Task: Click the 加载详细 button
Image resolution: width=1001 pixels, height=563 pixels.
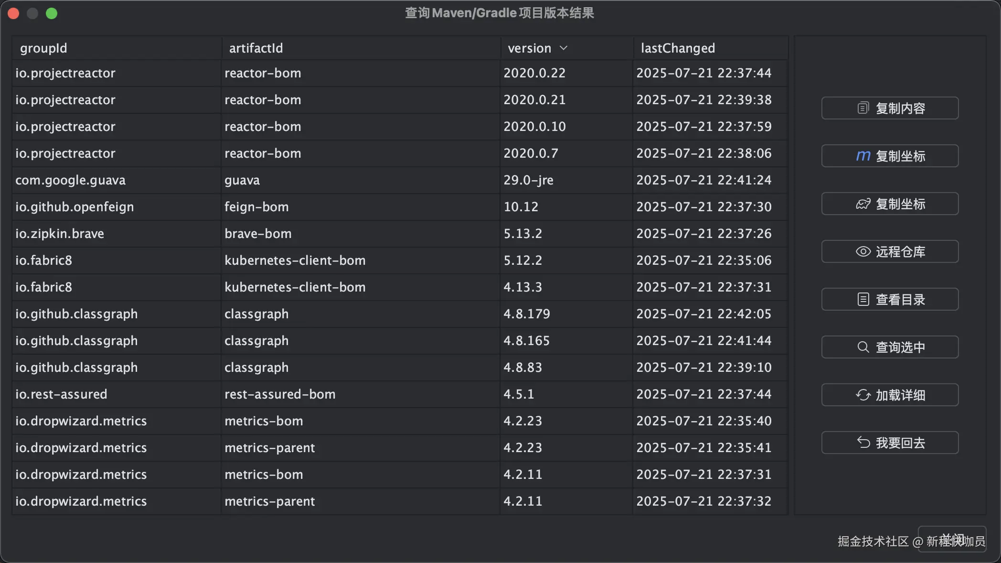Action: 889,395
